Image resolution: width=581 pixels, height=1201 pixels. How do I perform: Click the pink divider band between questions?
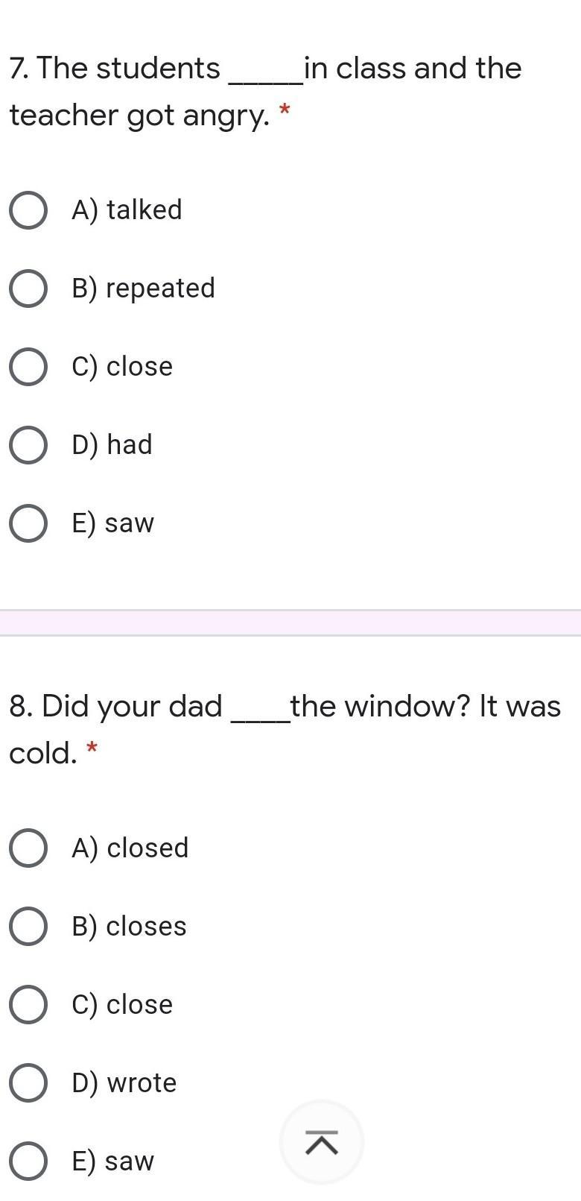click(x=290, y=622)
